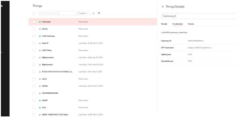Image resolution: width=238 pixels, height=117 pixels.
Task: Click the sort order icon
Action: (x=94, y=13)
